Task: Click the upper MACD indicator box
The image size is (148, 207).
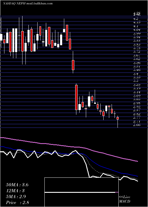Action: point(81,185)
